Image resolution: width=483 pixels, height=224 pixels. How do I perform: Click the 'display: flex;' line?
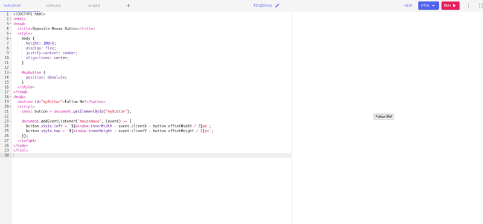click(x=41, y=48)
